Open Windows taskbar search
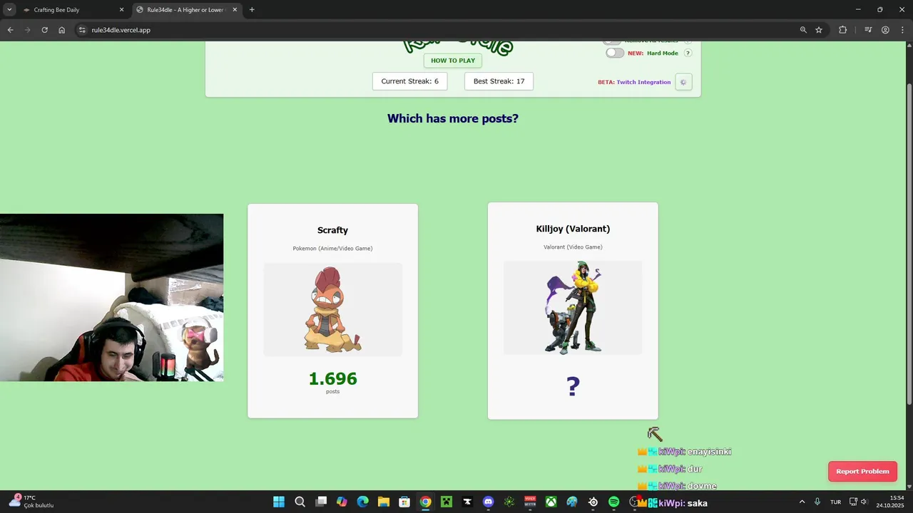This screenshot has width=913, height=513. pos(300,502)
